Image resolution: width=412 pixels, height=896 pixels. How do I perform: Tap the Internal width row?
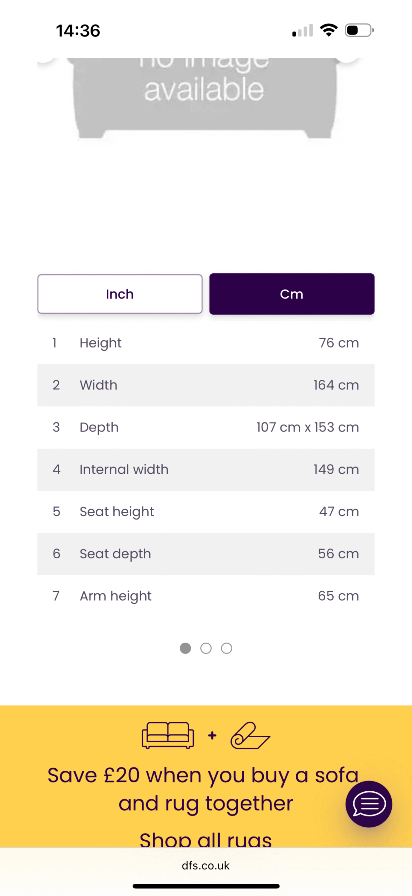(x=206, y=469)
